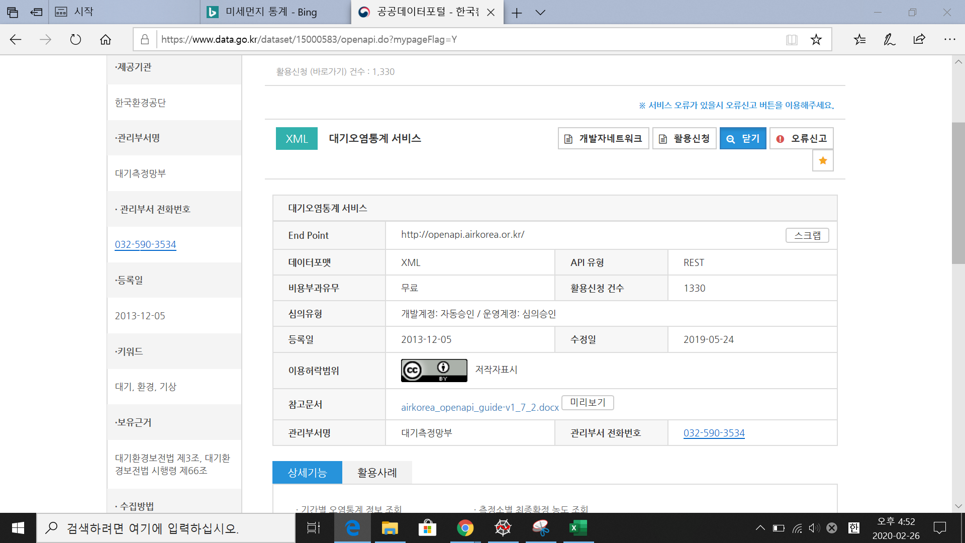
Task: Click the 활용신청 button
Action: [x=684, y=139]
